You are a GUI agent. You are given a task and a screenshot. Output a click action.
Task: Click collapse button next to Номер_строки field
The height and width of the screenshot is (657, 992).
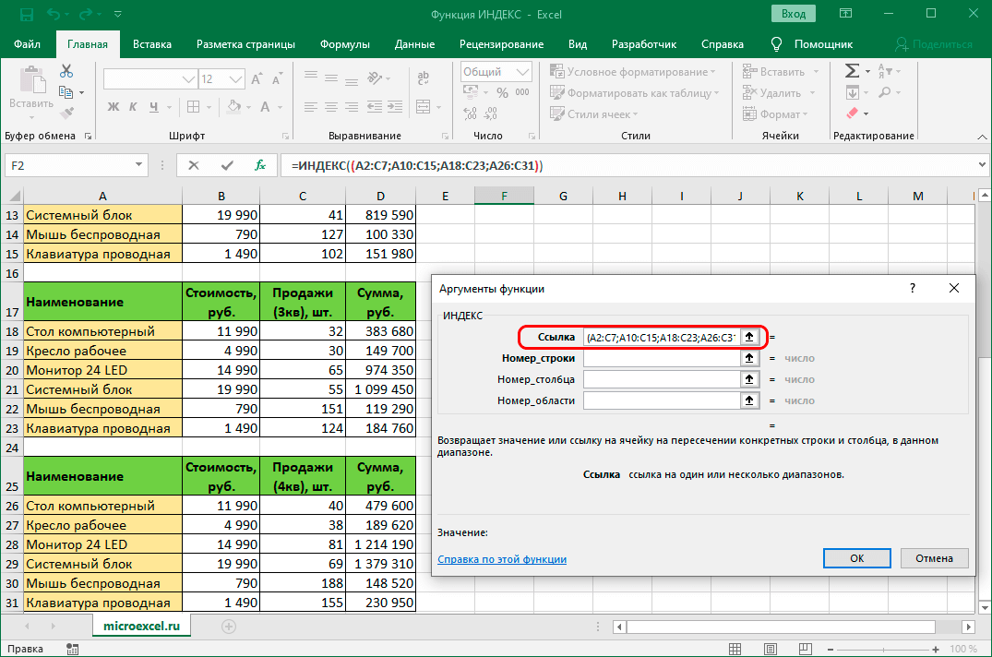(x=749, y=358)
